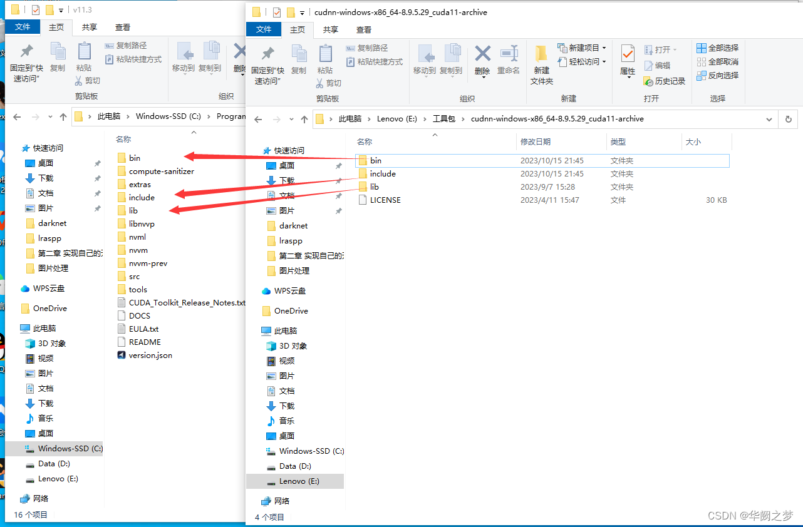
Task: Click 全部取消 in cudnn window
Action: (718, 61)
